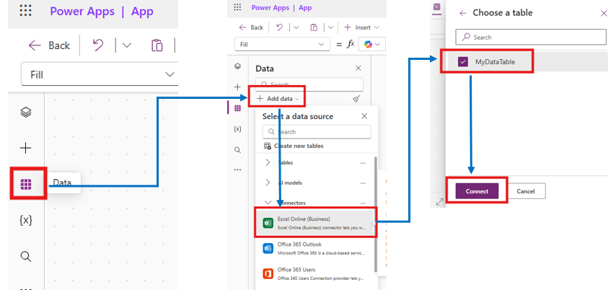Open the undo options chevron in left screenshot
Screen dimensions: 608x290
(x=127, y=45)
